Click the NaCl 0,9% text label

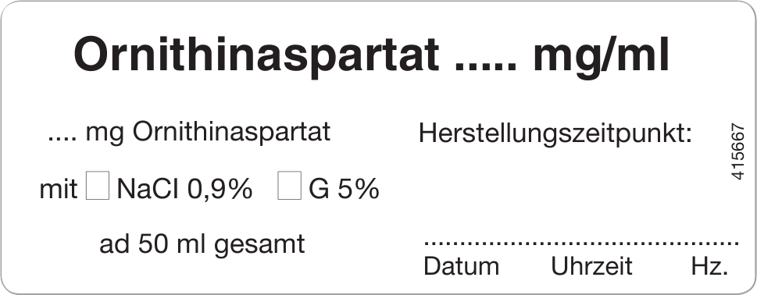point(184,189)
